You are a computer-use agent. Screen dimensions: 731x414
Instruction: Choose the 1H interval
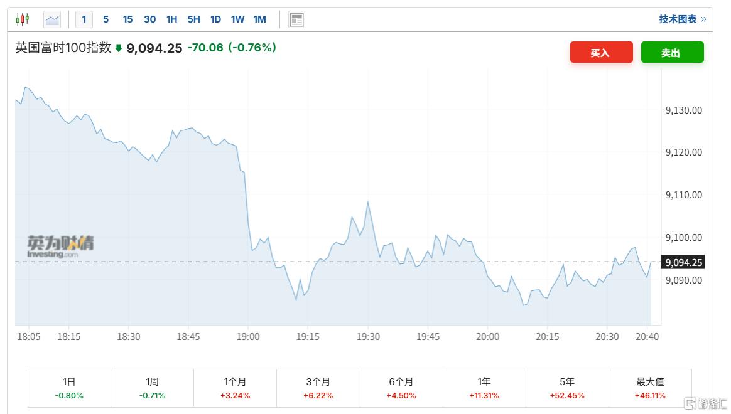pyautogui.click(x=171, y=19)
